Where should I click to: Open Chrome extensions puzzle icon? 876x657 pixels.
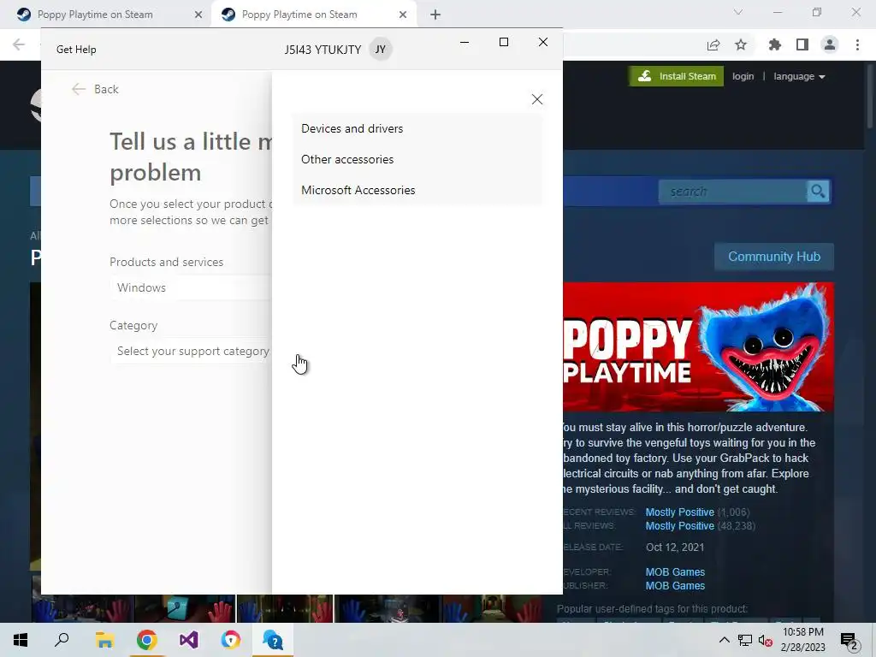point(775,44)
